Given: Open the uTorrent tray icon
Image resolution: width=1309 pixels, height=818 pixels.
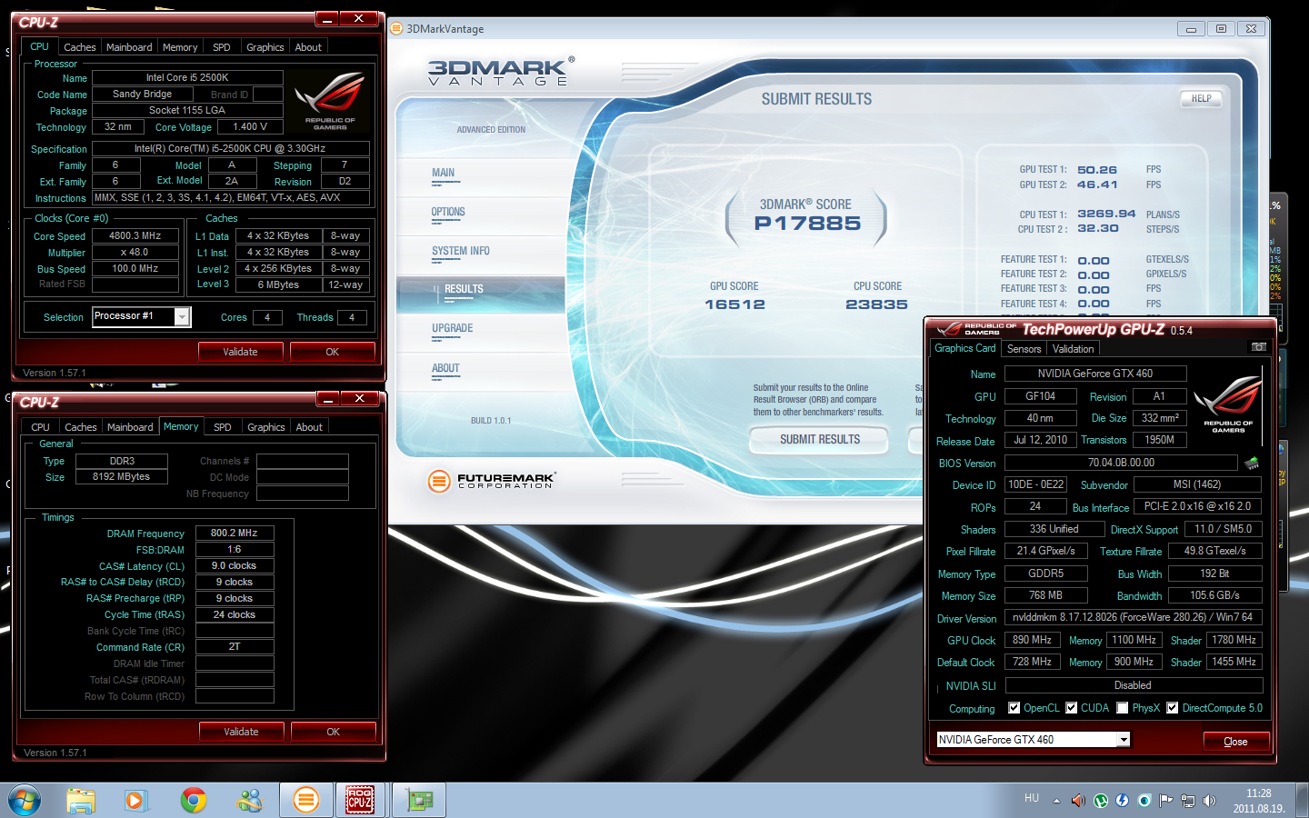Looking at the screenshot, I should click(x=1101, y=801).
